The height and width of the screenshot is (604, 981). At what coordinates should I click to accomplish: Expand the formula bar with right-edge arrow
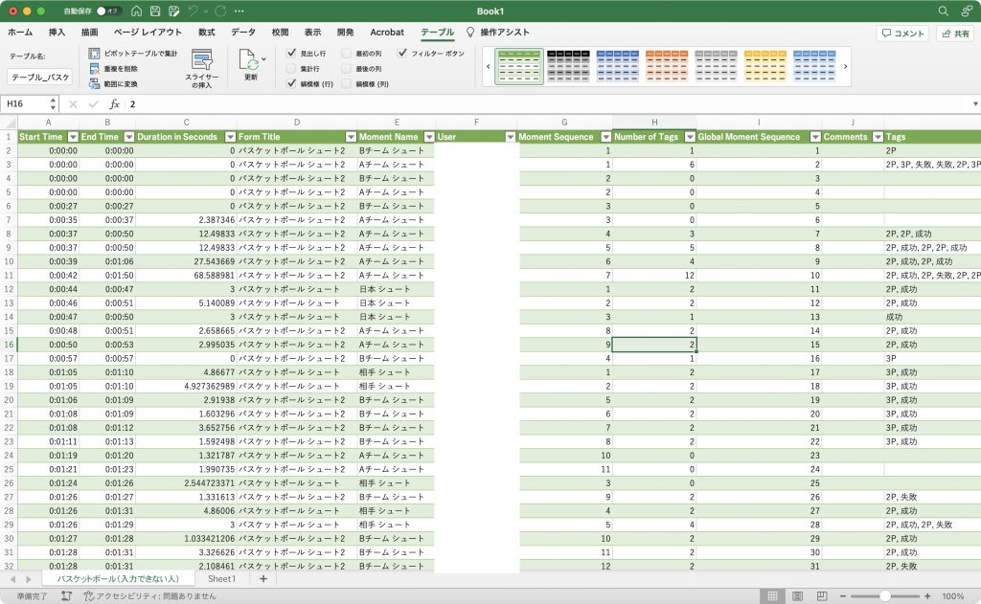[969, 103]
